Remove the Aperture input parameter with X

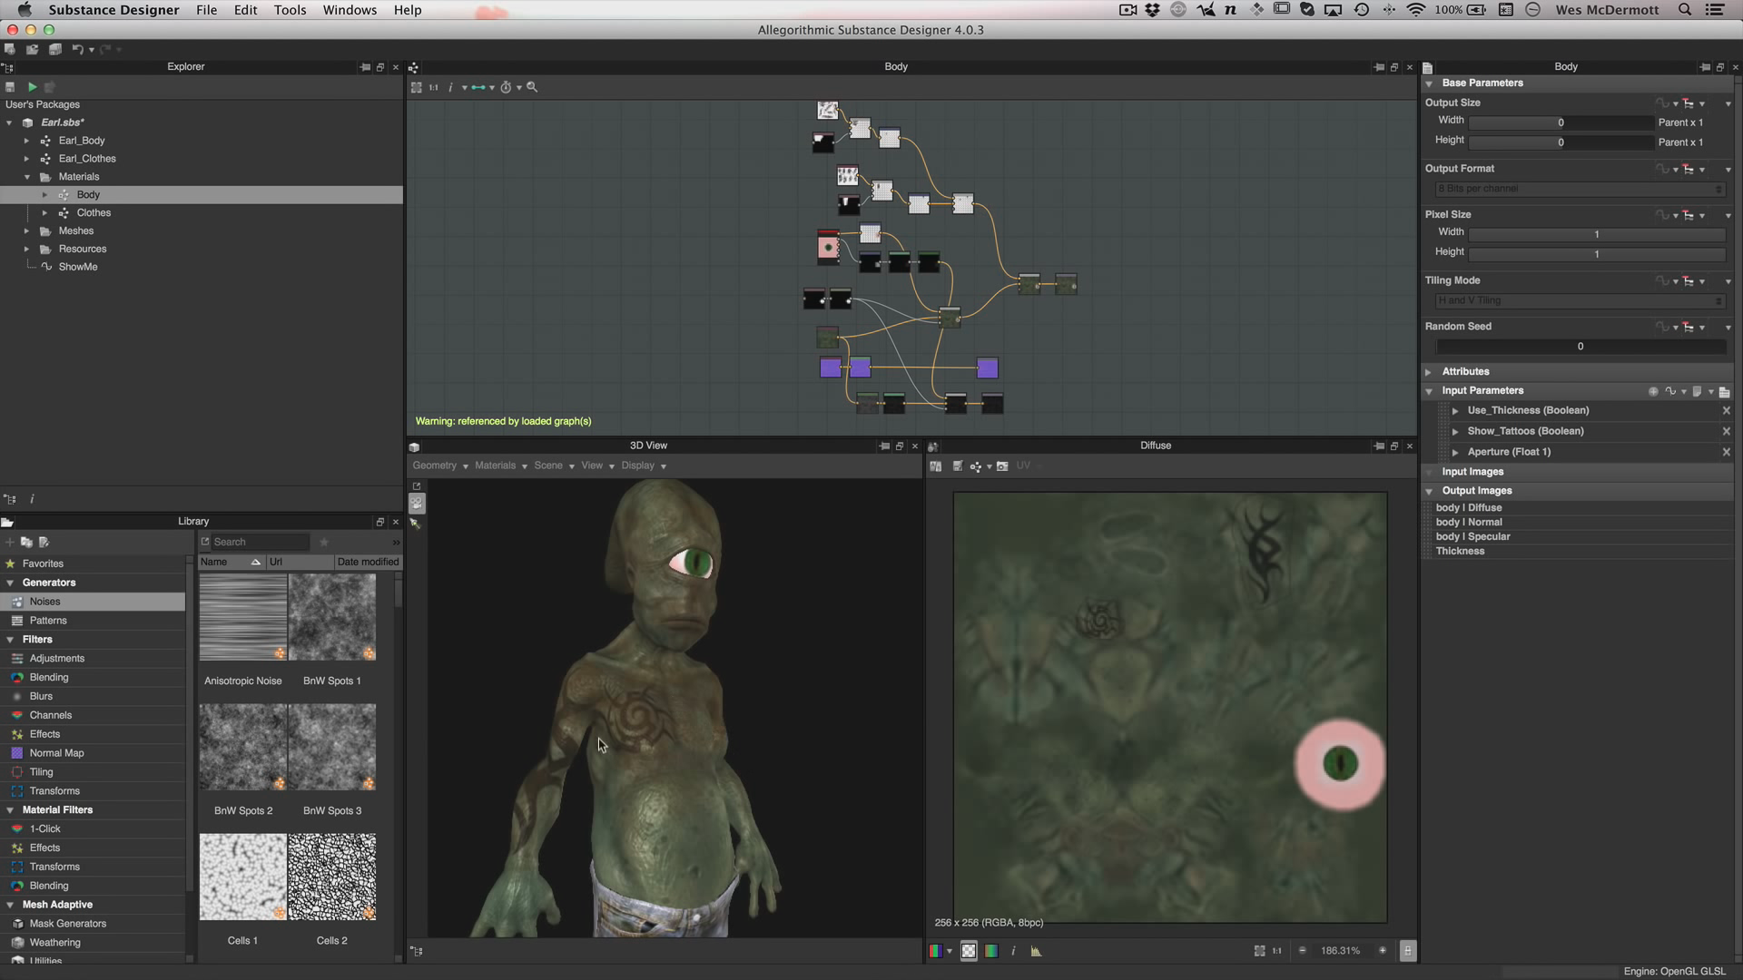tap(1726, 452)
